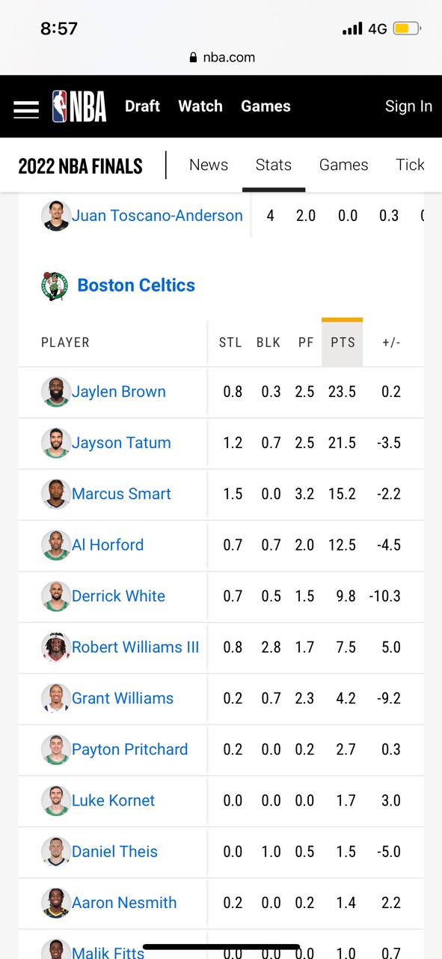442x959 pixels.
Task: Switch to the Games tab
Action: point(344,165)
